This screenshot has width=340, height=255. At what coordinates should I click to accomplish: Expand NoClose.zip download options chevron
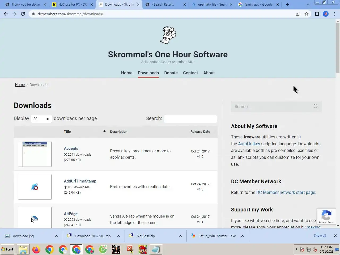pyautogui.click(x=180, y=236)
